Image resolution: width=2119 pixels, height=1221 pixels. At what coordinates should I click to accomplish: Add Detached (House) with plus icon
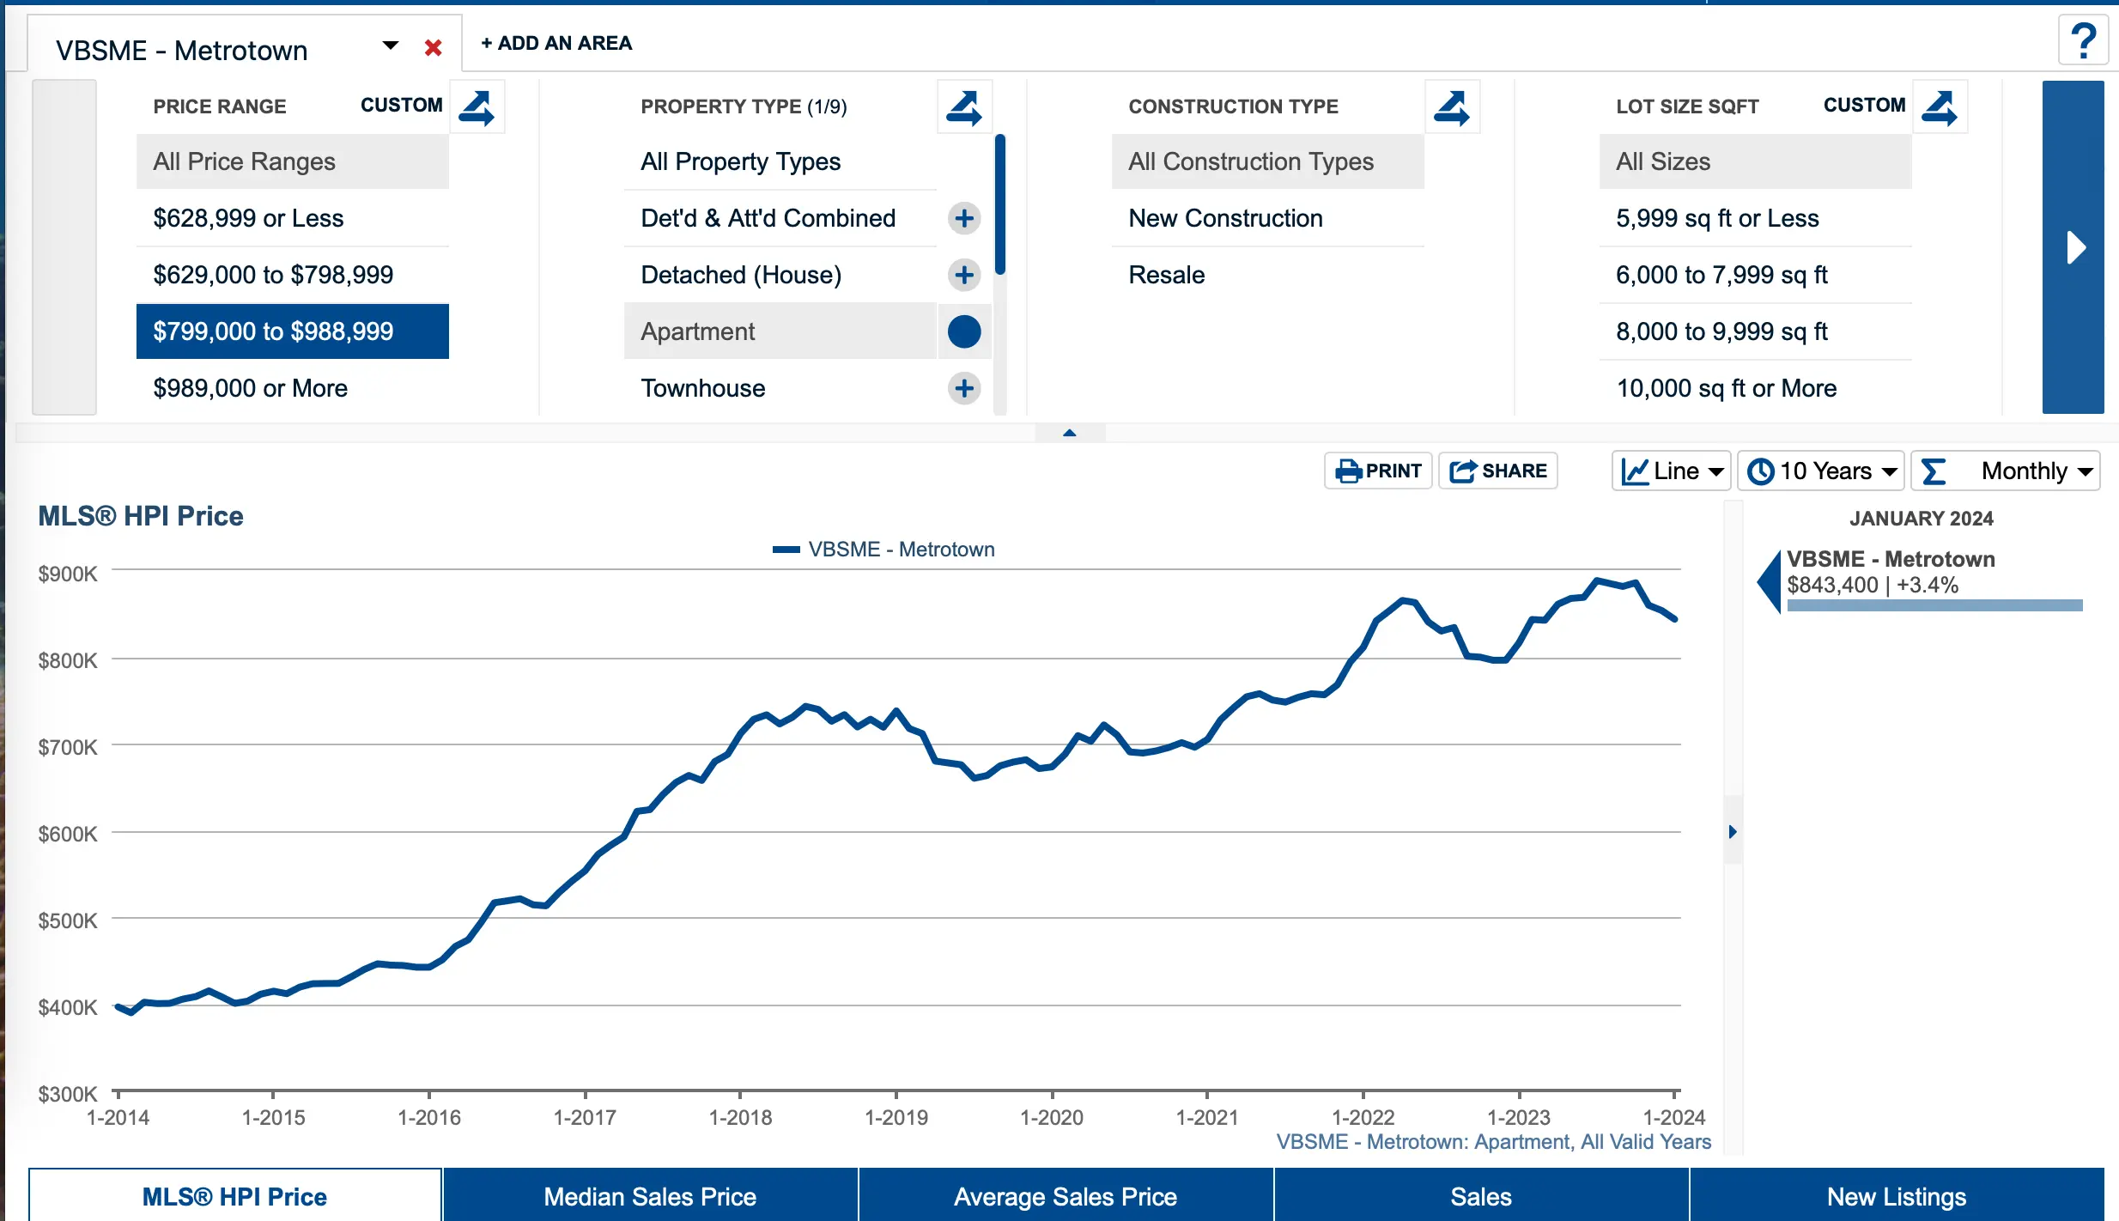pos(964,275)
